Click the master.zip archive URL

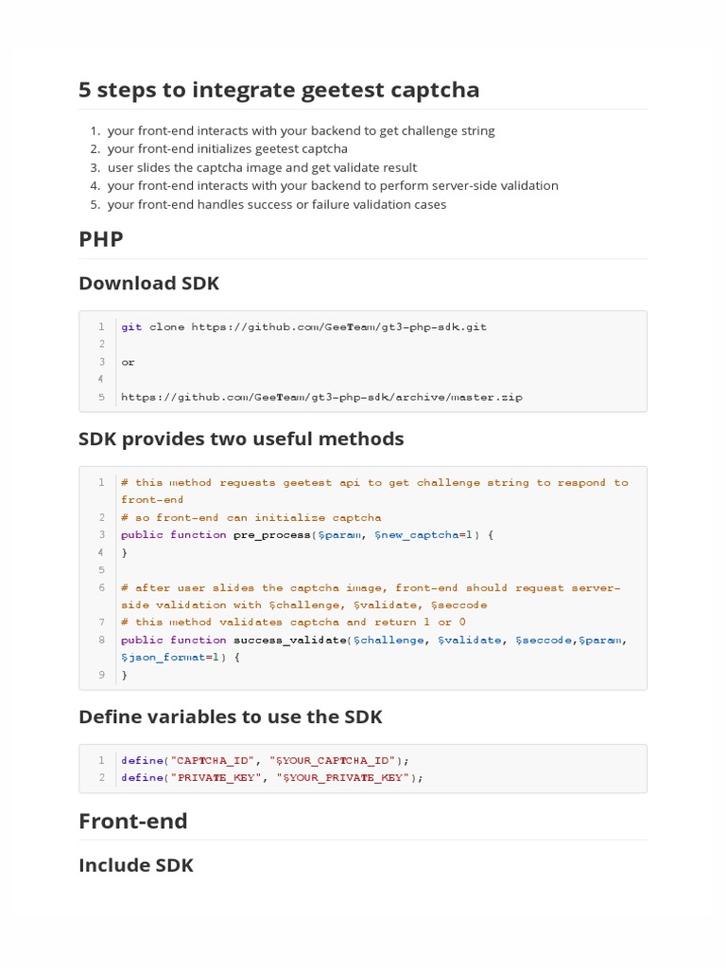(321, 397)
